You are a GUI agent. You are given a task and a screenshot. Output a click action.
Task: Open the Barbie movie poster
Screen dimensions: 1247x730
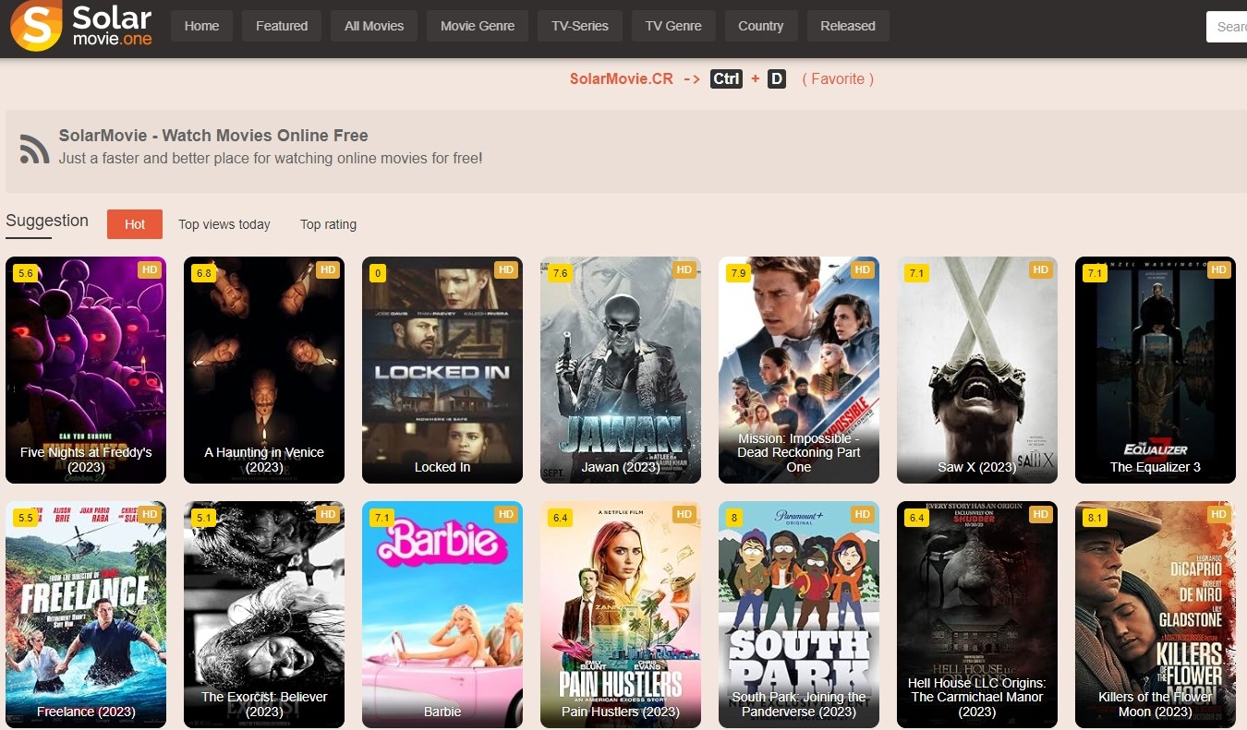point(442,615)
